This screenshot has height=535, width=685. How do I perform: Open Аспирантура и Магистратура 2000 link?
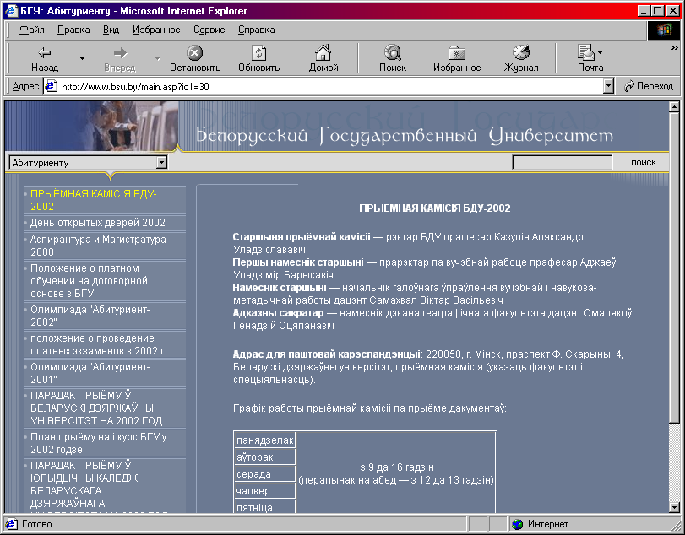coord(98,246)
